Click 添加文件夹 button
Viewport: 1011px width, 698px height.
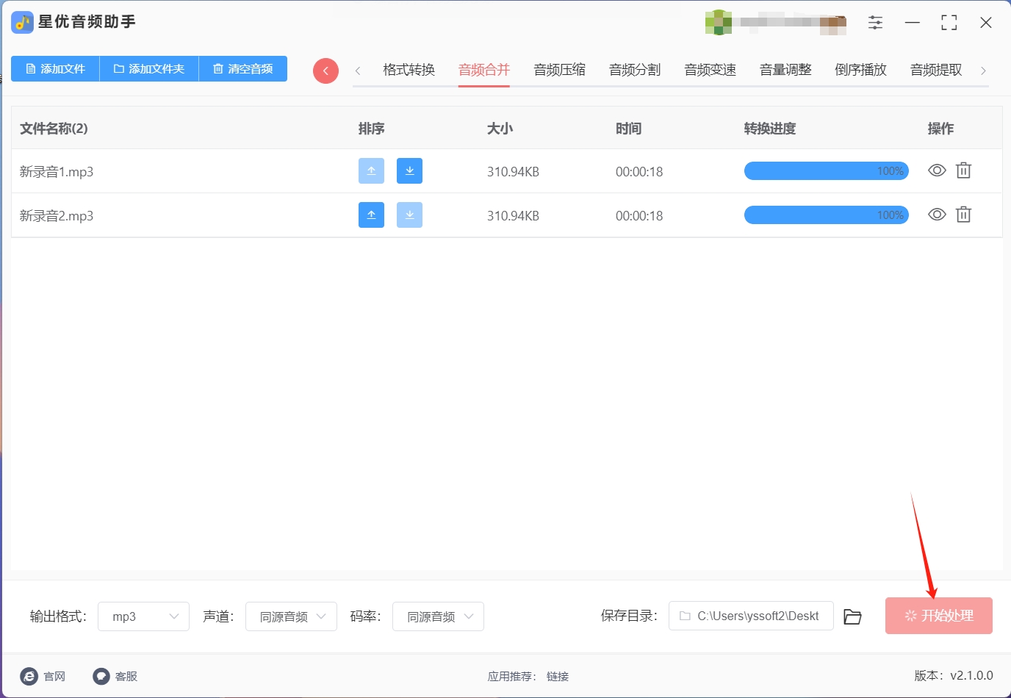tap(149, 69)
